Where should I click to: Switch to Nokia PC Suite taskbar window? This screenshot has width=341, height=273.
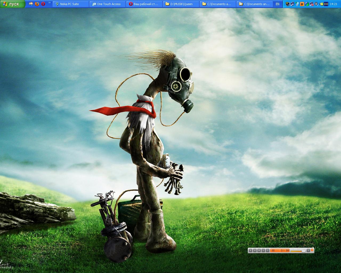71,4
